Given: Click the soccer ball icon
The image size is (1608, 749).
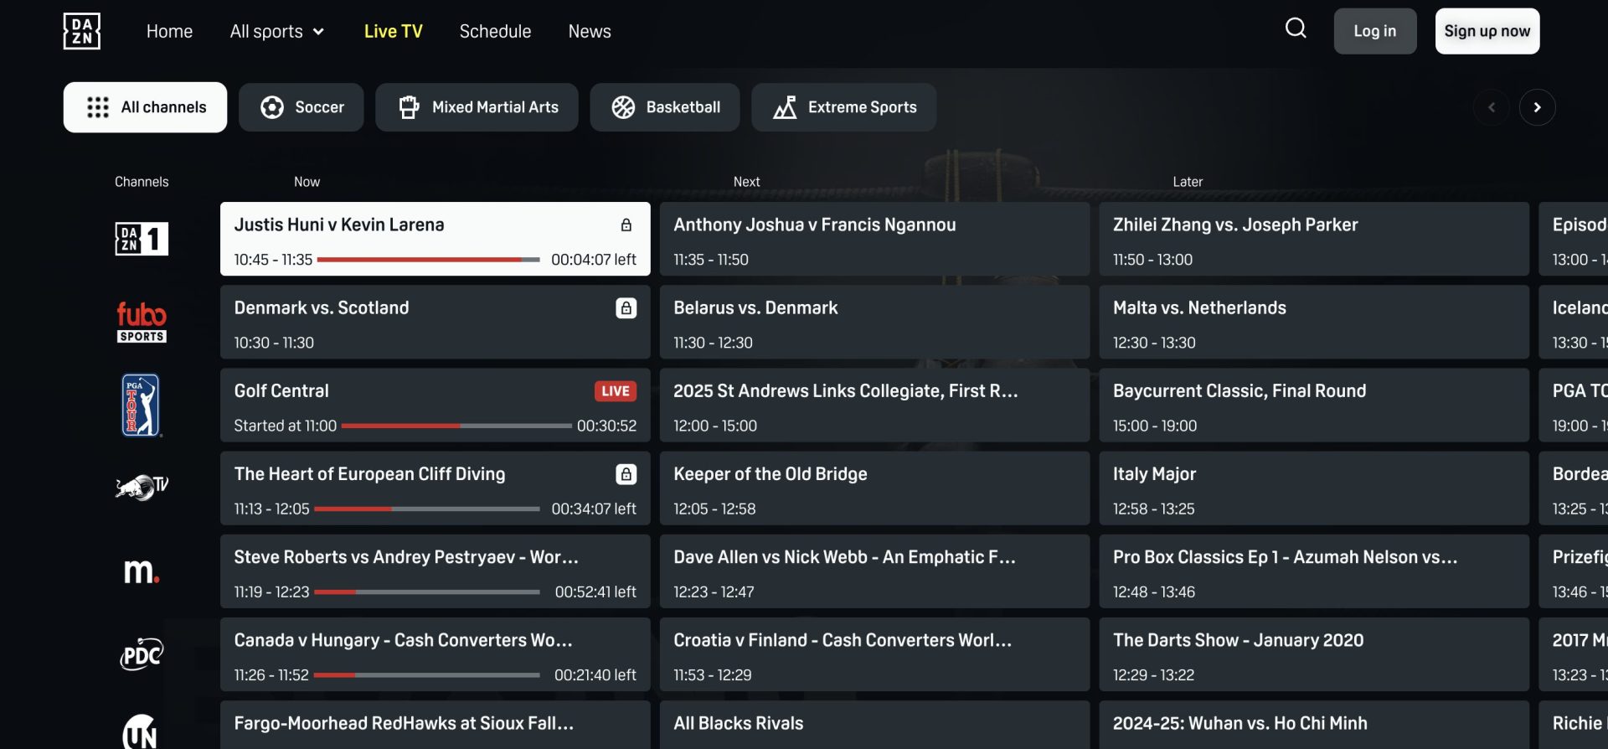Looking at the screenshot, I should [x=272, y=107].
